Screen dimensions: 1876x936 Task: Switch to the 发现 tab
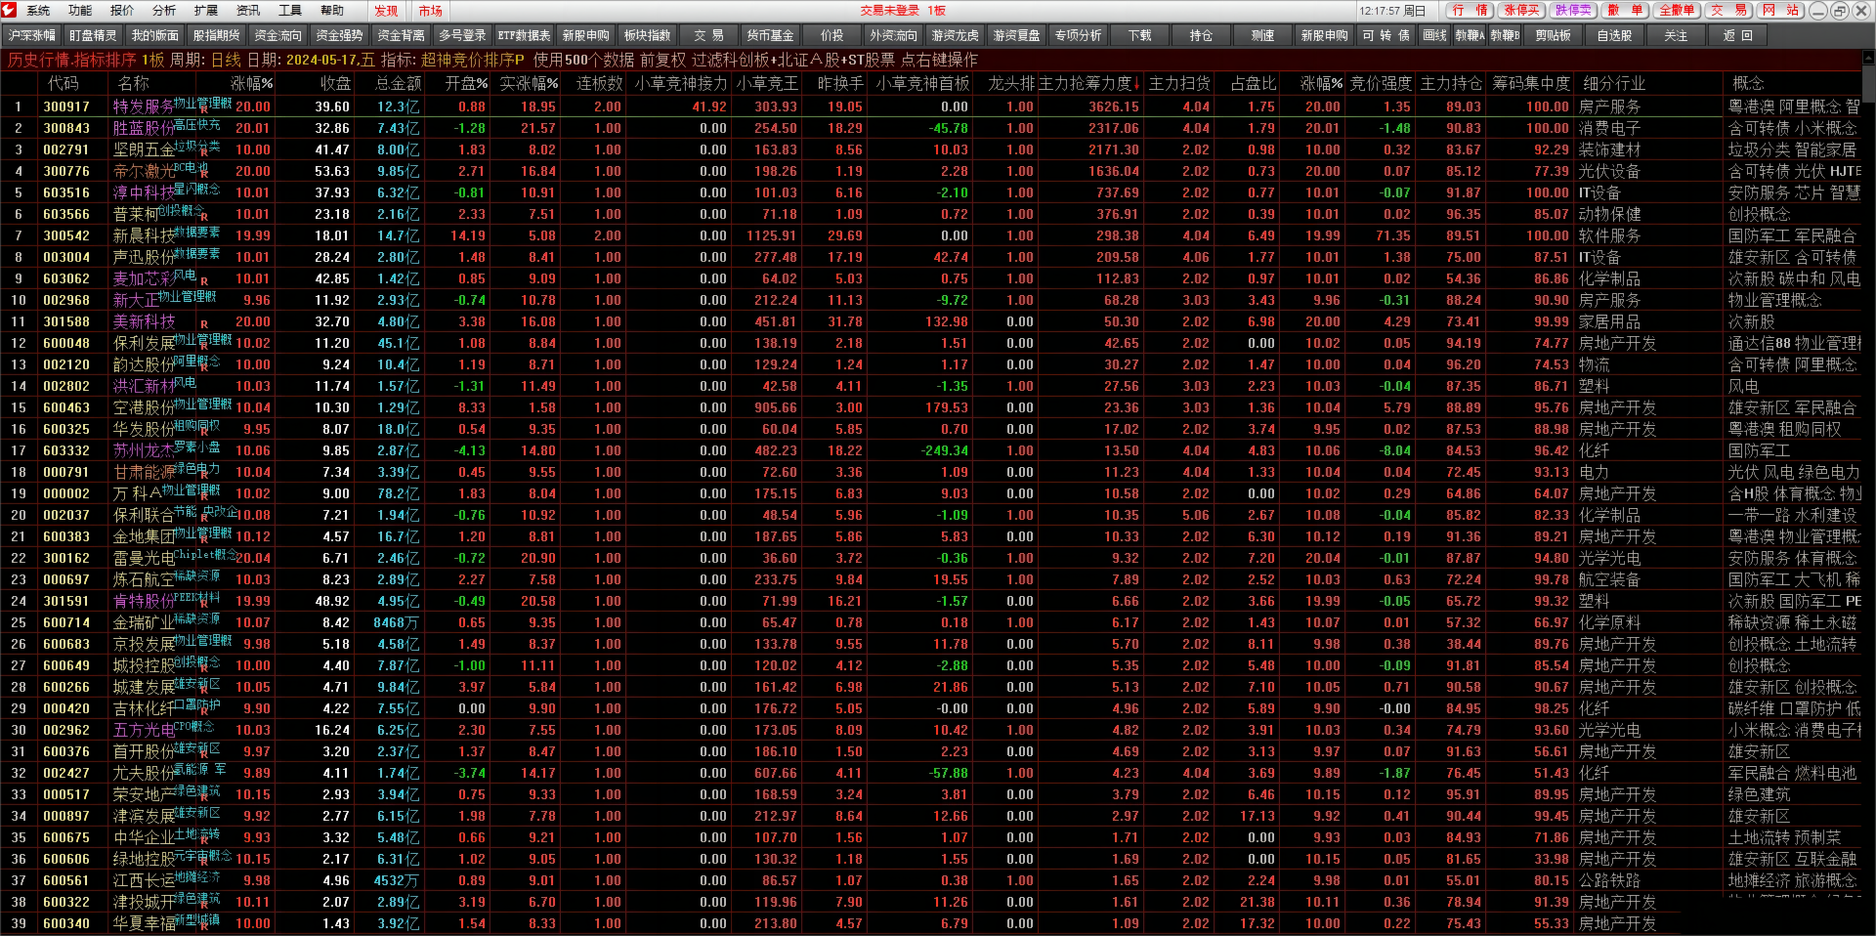point(386,11)
